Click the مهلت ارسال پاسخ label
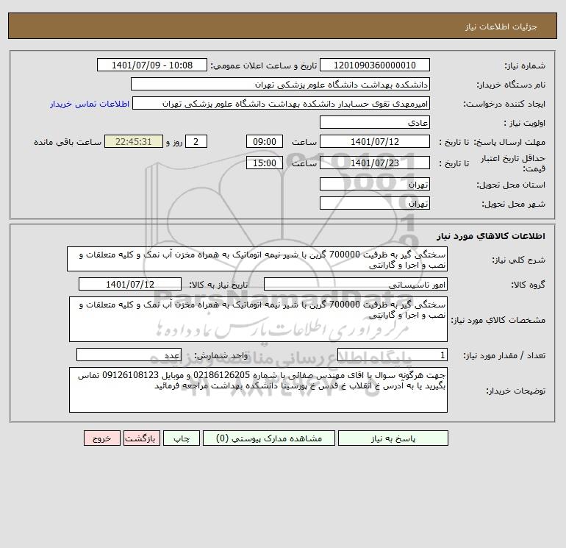This screenshot has width=566, height=548. 509,142
